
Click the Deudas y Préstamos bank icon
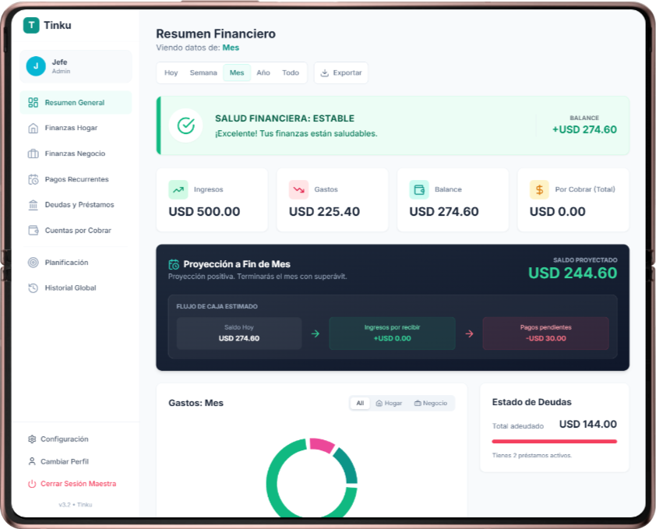point(33,205)
